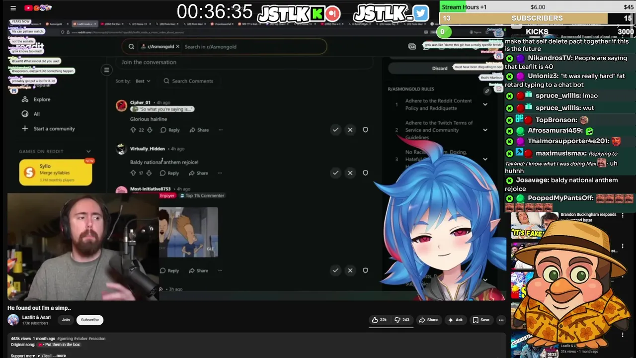636x358 pixels.
Task: Click the Join the conversation comment box
Action: tap(245, 62)
